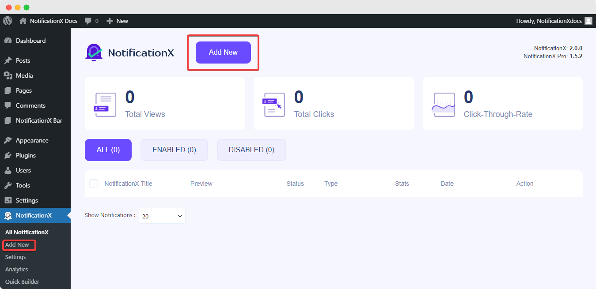Open Analytics in the NotificationX submenu

coord(16,270)
